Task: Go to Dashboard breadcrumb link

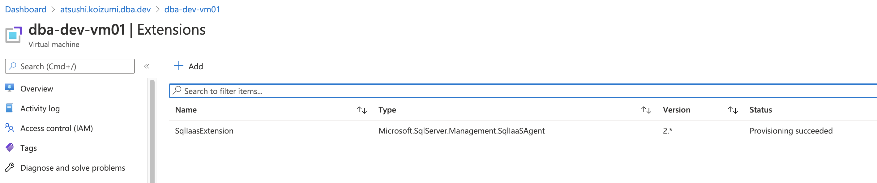Action: tap(26, 9)
